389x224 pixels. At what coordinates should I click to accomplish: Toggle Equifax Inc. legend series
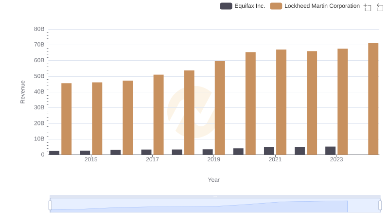pyautogui.click(x=242, y=6)
